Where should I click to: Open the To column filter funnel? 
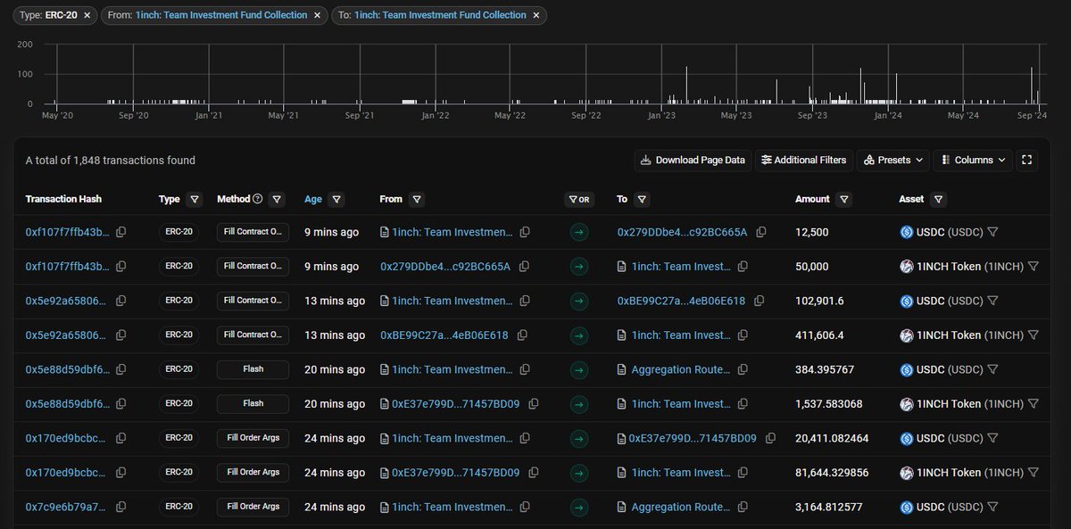coord(642,200)
